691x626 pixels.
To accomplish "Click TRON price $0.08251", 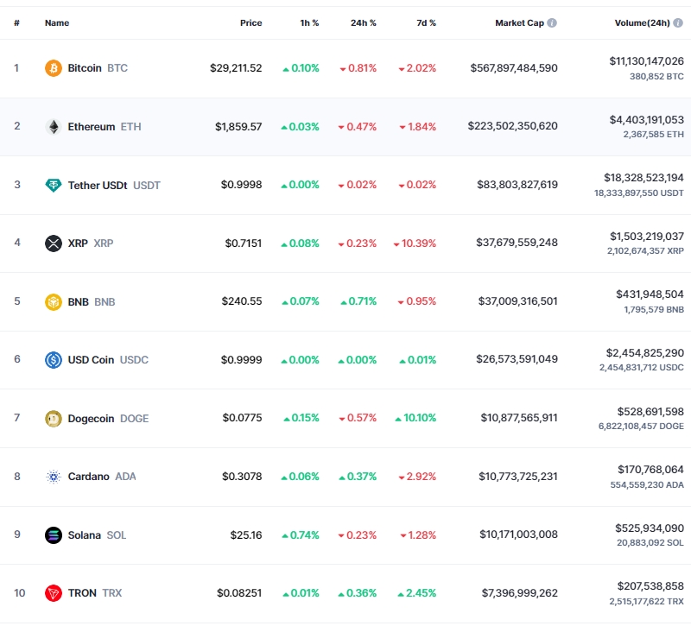I will (239, 593).
